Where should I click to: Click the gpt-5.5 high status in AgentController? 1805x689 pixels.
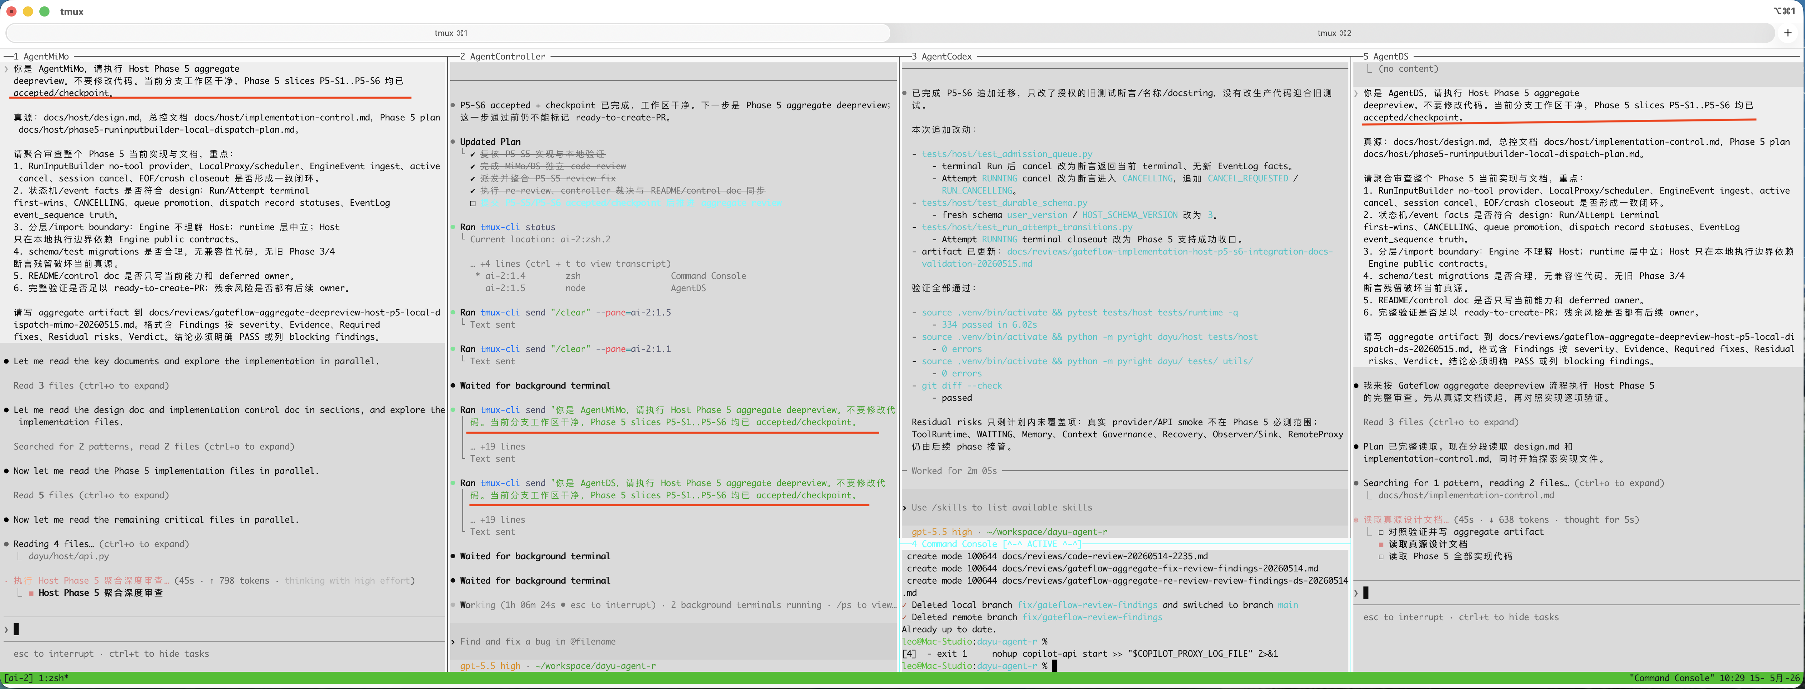coord(490,666)
